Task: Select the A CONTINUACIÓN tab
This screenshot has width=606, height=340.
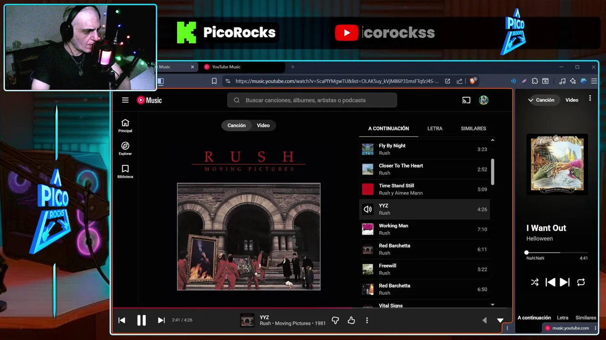Action: (x=389, y=128)
